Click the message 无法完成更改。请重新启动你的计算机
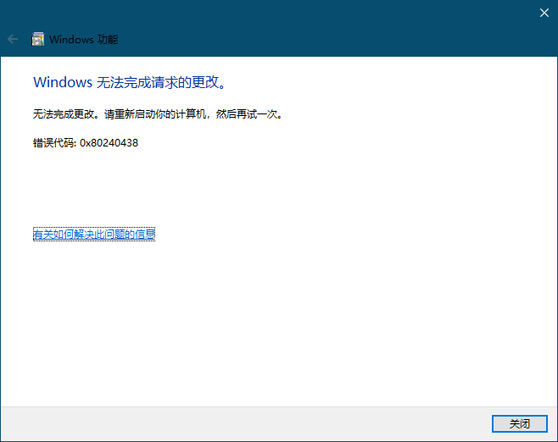 119,114
